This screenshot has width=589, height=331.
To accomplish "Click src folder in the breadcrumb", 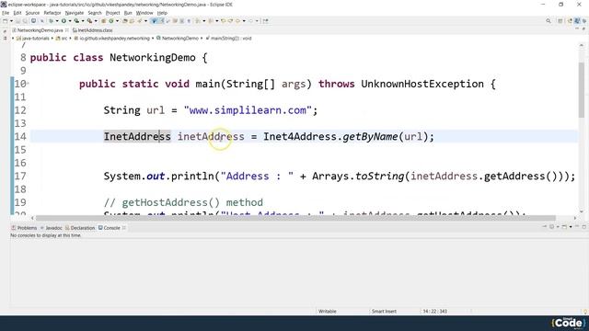I will coord(62,39).
